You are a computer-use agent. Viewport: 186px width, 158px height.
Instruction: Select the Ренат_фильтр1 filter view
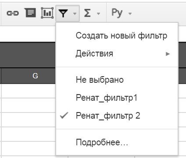(117, 98)
